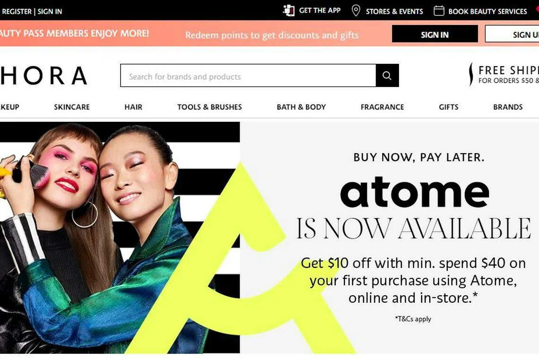Follow the Register link in top bar

(x=17, y=11)
